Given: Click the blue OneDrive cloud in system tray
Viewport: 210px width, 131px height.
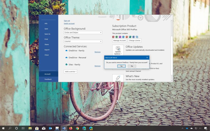Looking at the screenshot, I should (x=187, y=128).
